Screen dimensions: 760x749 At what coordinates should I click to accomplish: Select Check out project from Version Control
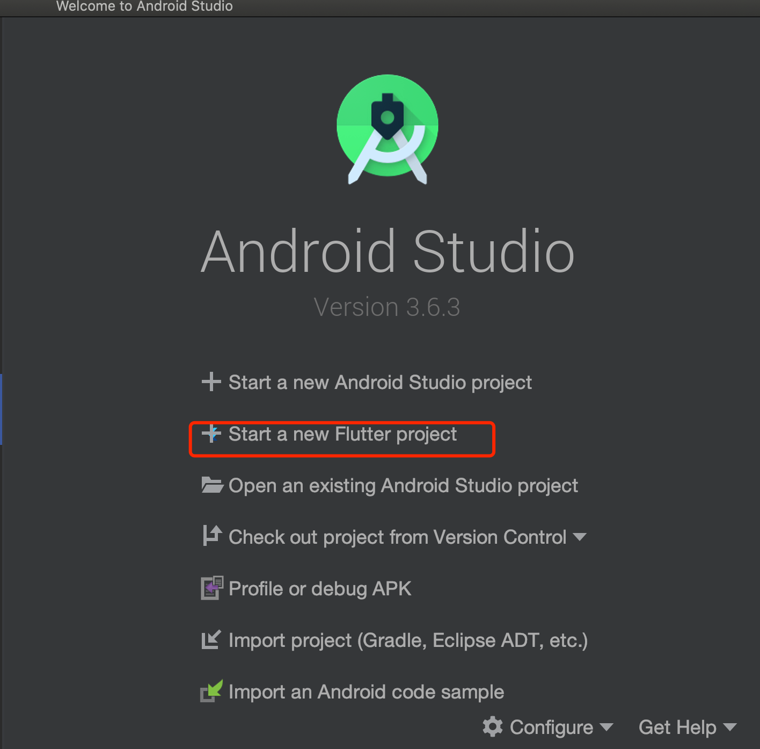pos(397,537)
